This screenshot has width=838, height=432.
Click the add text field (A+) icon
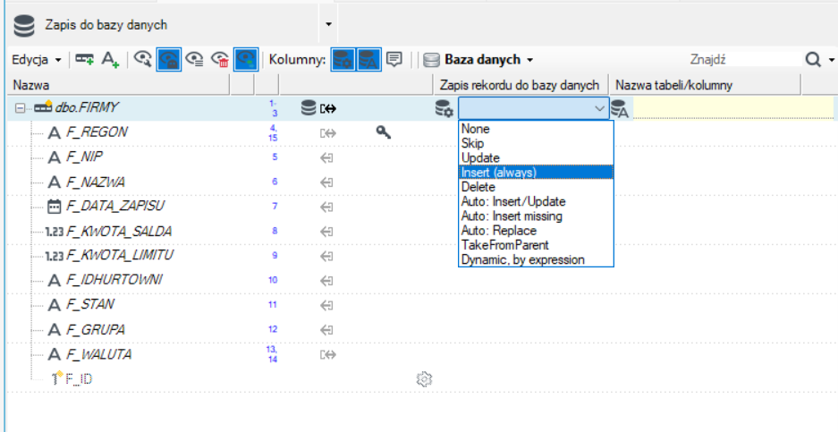click(110, 59)
